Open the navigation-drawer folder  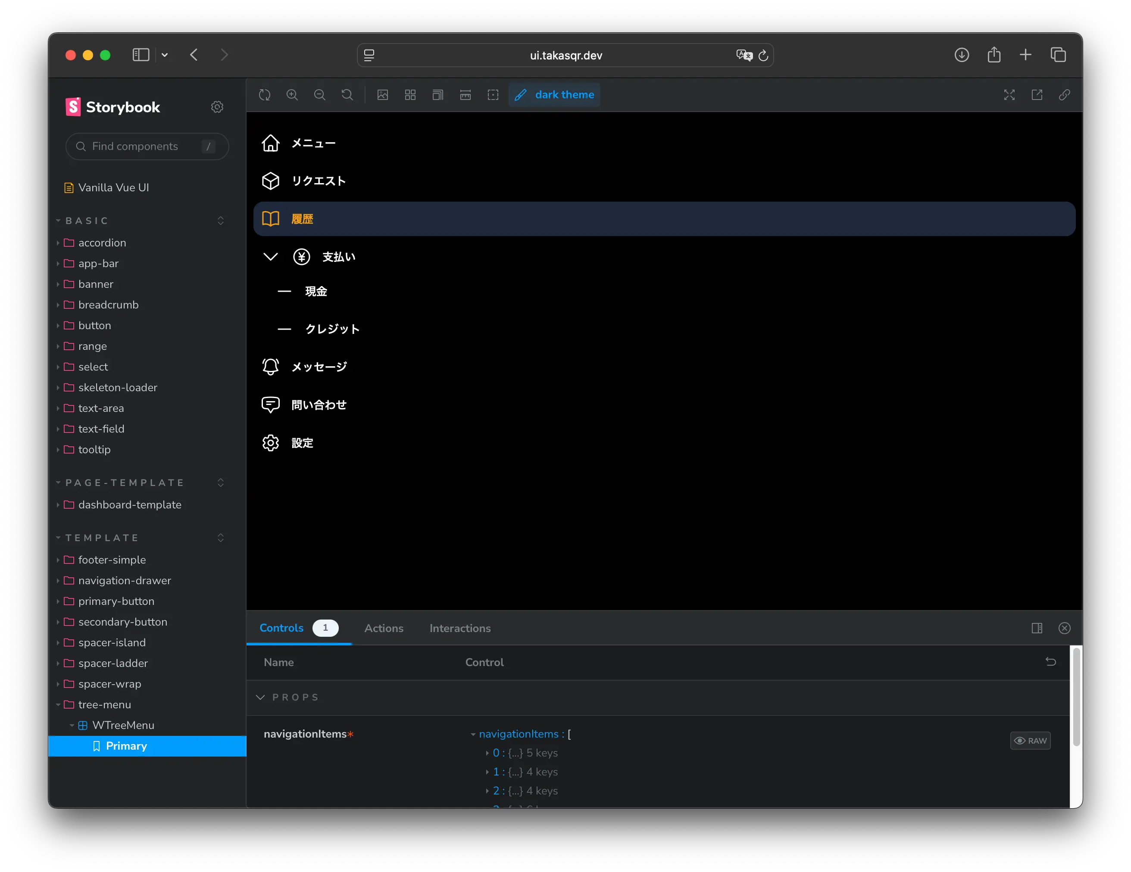[124, 581]
